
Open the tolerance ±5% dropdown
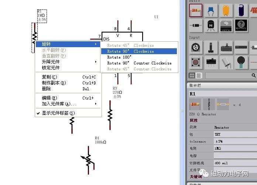235,141
